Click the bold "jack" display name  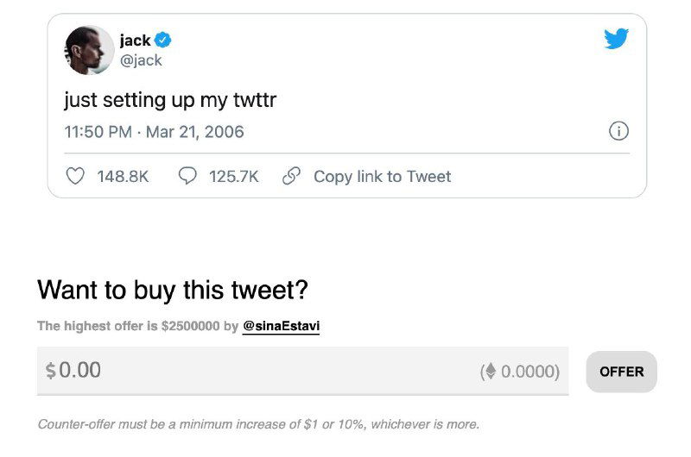pos(136,40)
